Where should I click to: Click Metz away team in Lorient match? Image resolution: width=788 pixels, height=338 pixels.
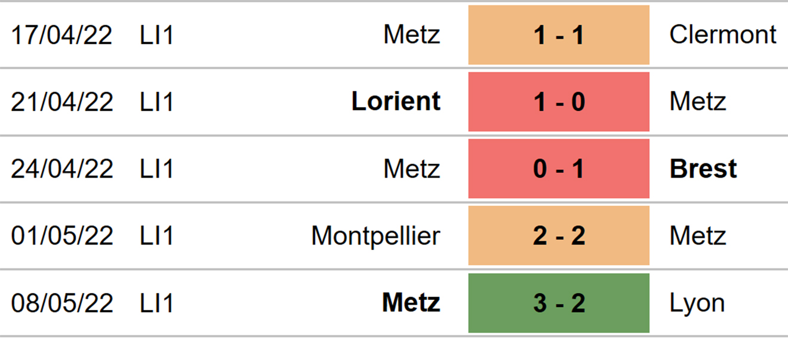point(698,102)
